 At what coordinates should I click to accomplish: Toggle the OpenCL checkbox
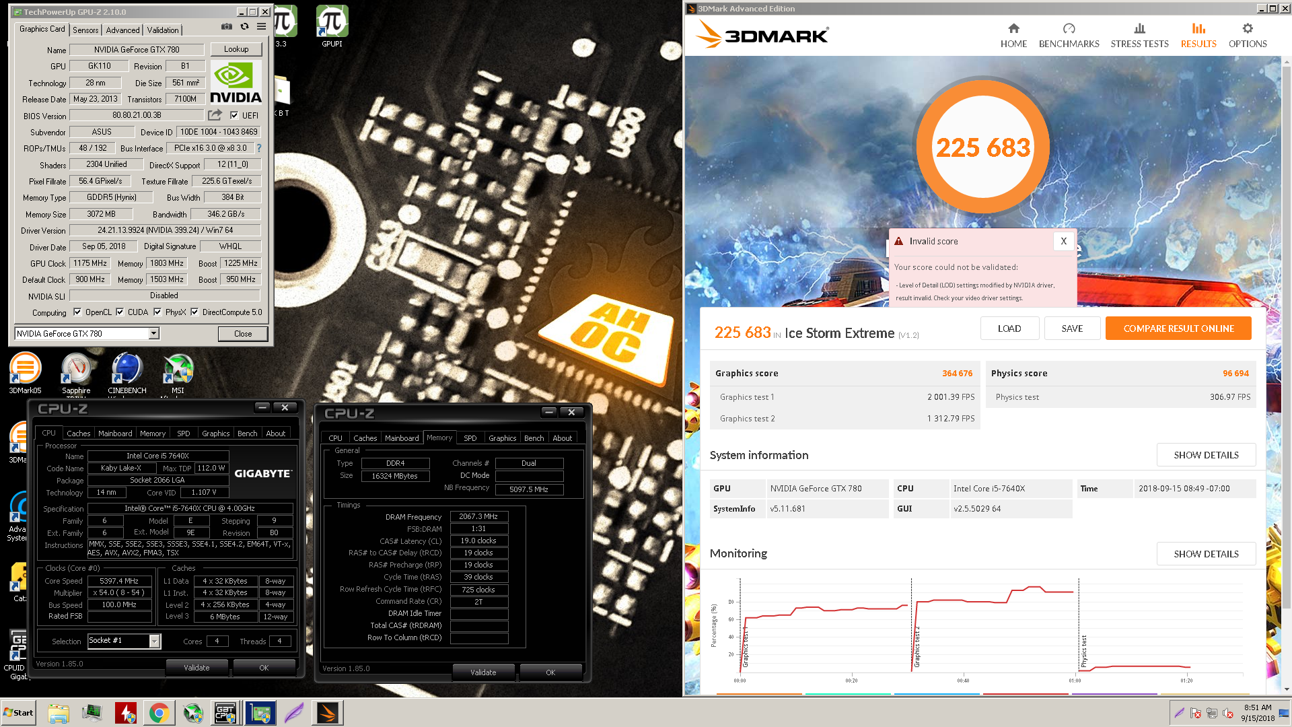coord(77,312)
